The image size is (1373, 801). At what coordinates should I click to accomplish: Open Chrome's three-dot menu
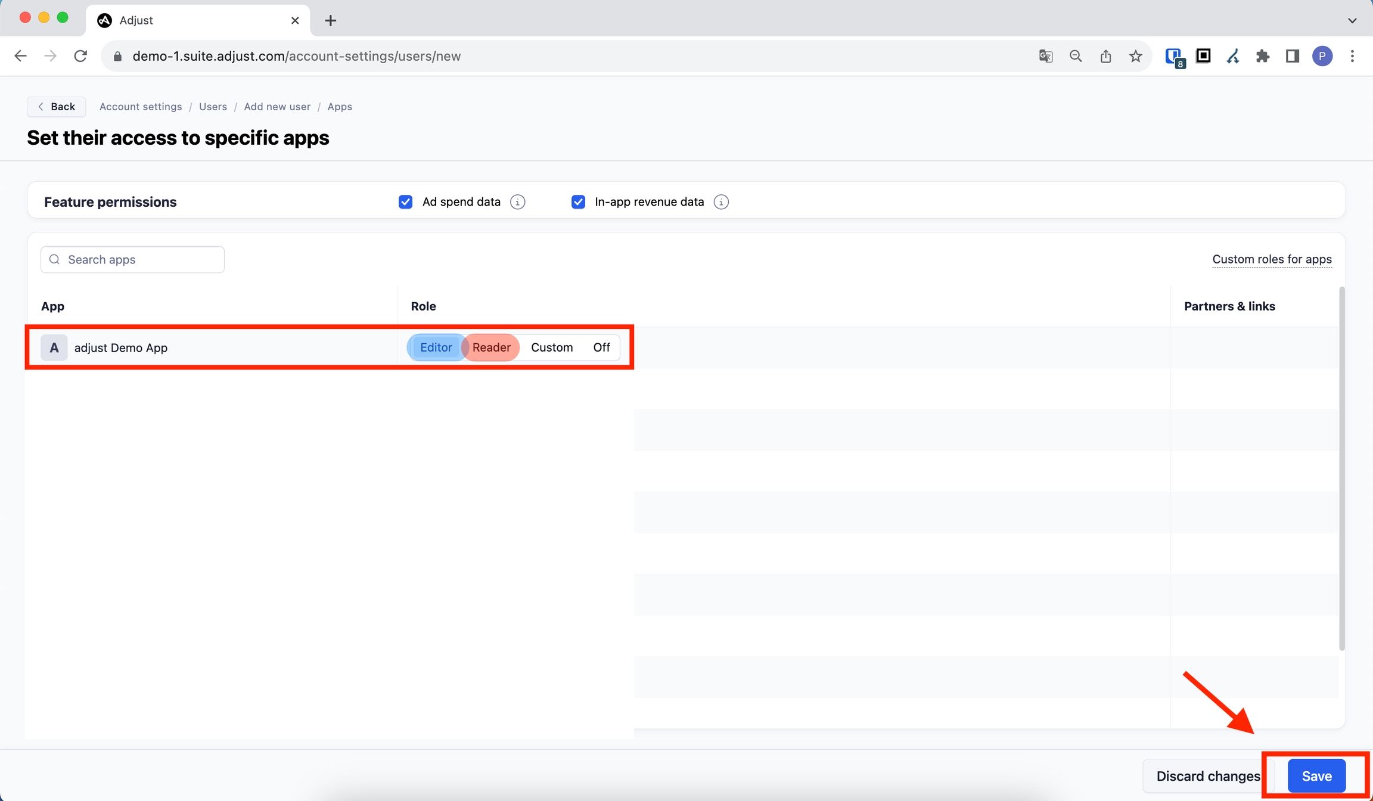(1352, 56)
